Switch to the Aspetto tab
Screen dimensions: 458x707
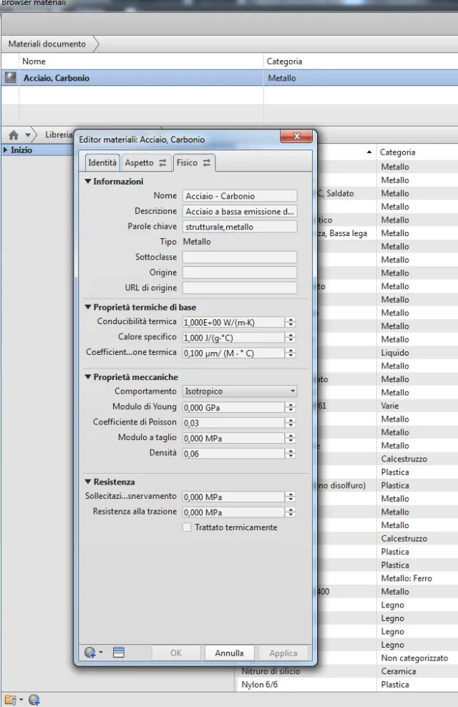click(146, 162)
